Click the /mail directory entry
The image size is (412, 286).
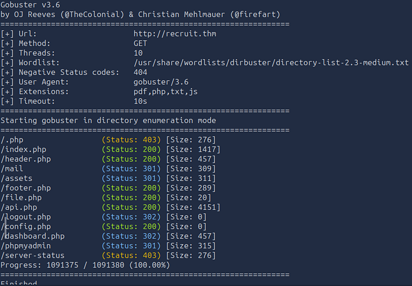12,169
